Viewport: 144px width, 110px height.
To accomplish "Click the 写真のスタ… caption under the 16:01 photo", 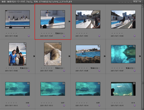I will [60, 68].
